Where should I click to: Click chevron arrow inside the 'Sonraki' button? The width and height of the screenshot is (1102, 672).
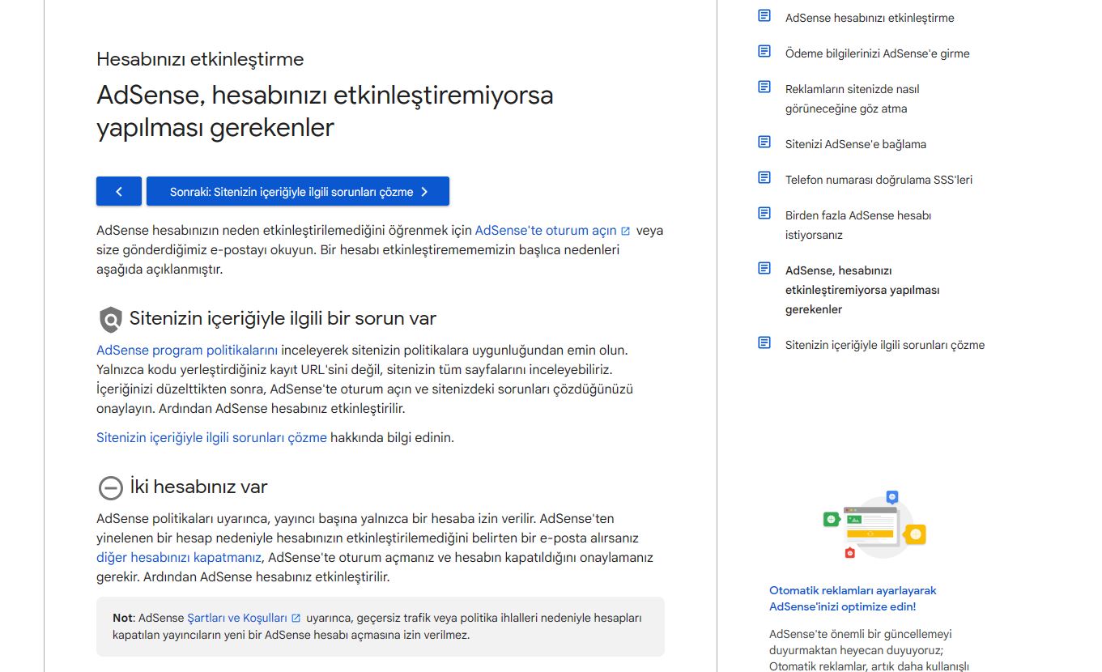[424, 192]
